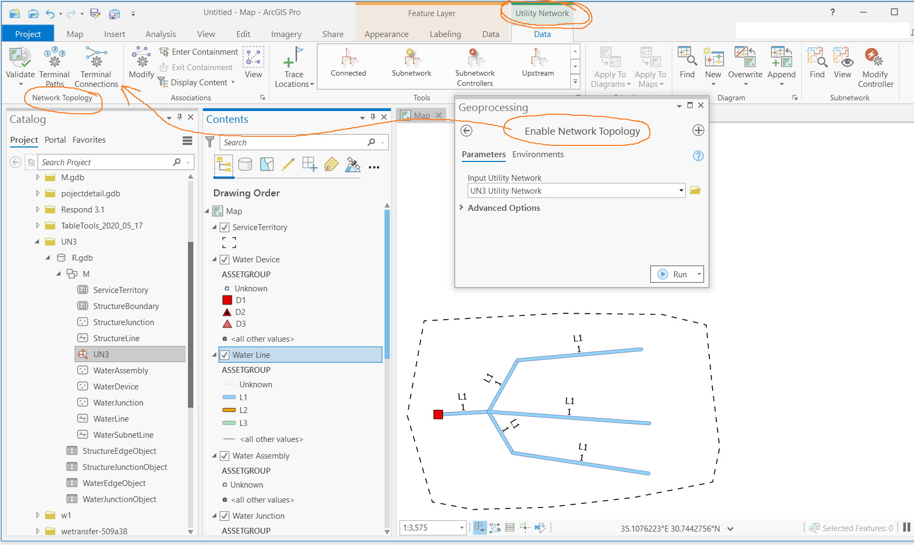This screenshot has width=914, height=545.
Task: Toggle Water Assembly layer visibility
Action: point(224,456)
